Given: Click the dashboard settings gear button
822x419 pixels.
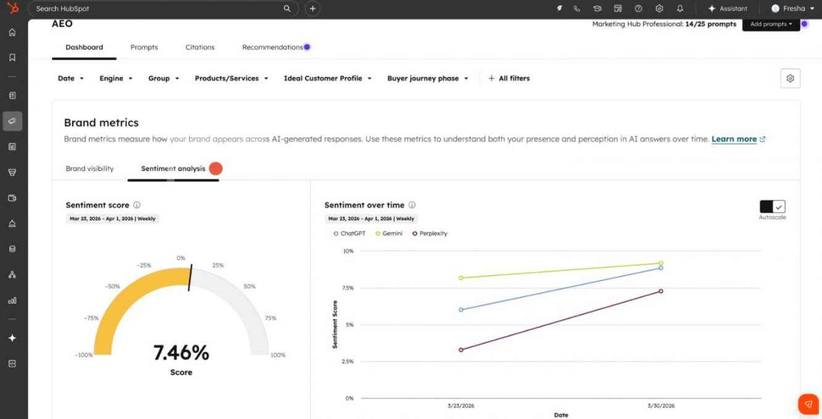Looking at the screenshot, I should 791,78.
